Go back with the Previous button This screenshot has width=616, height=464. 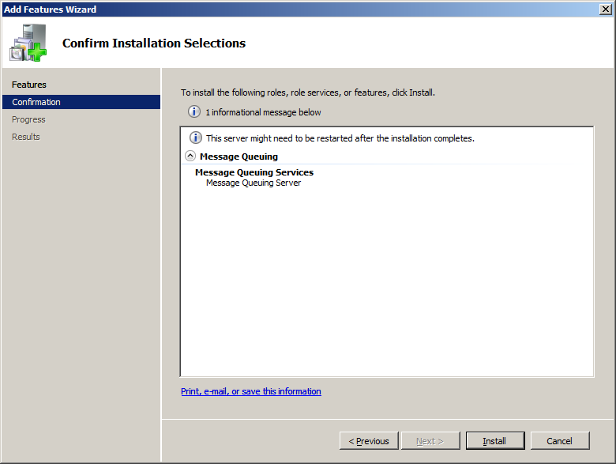[369, 441]
